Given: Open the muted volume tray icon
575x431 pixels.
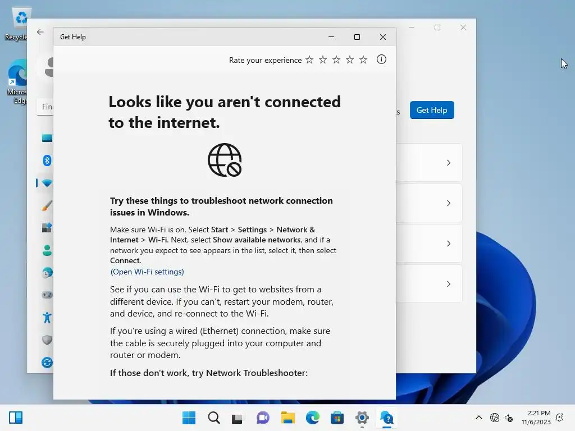Looking at the screenshot, I should click(509, 418).
